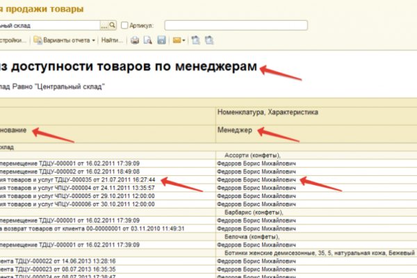This screenshot has height=278, width=417.
Task: Click the last icon in the report toolbar
Action: coord(208,40)
